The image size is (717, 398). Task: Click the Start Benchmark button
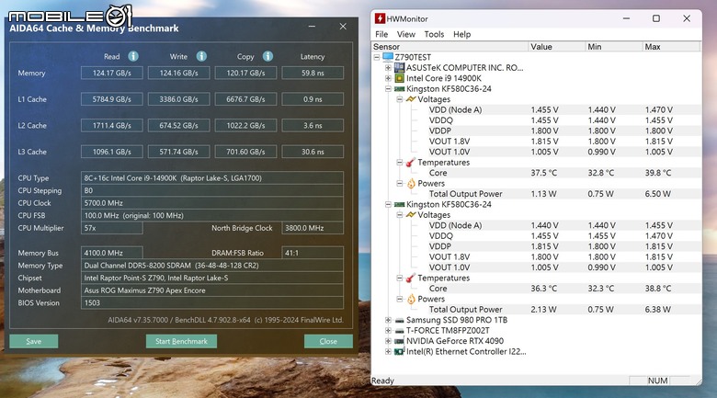point(181,341)
